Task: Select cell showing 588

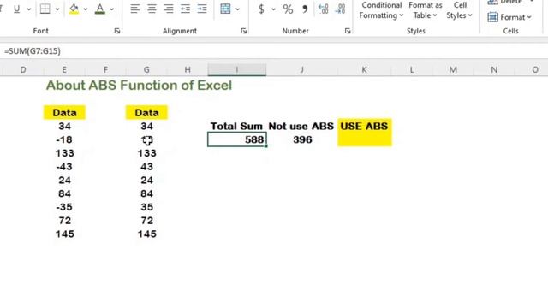Action: point(237,139)
